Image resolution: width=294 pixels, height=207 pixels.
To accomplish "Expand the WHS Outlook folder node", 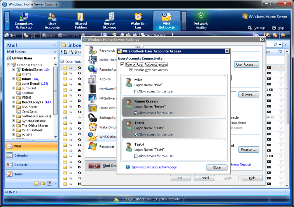I will (14, 130).
